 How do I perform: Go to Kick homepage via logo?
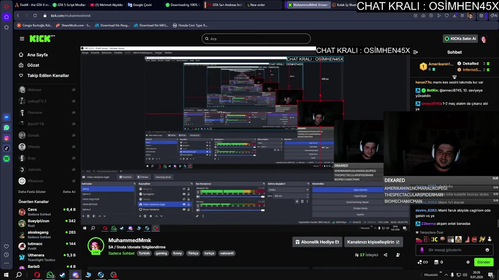tap(42, 38)
